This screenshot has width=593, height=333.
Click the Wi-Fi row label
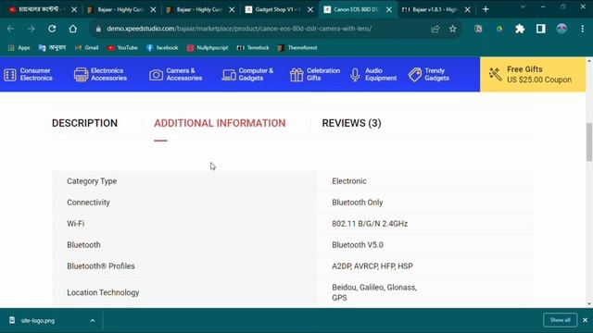tap(76, 224)
